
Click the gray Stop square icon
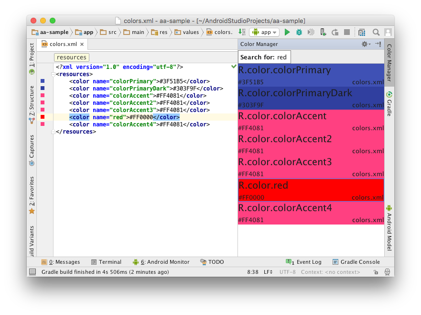(x=347, y=32)
